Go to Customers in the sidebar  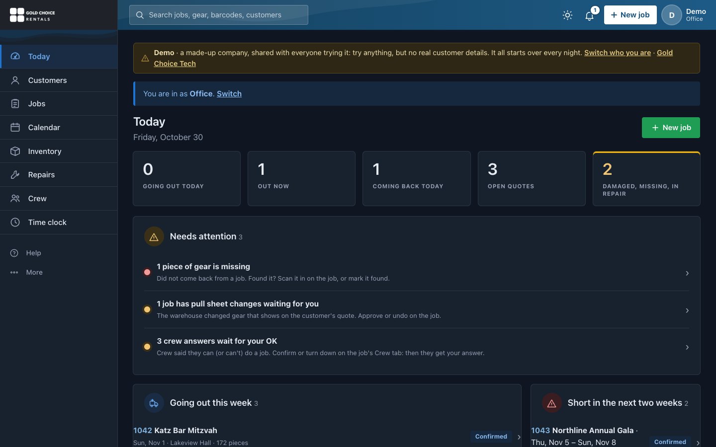(x=59, y=80)
